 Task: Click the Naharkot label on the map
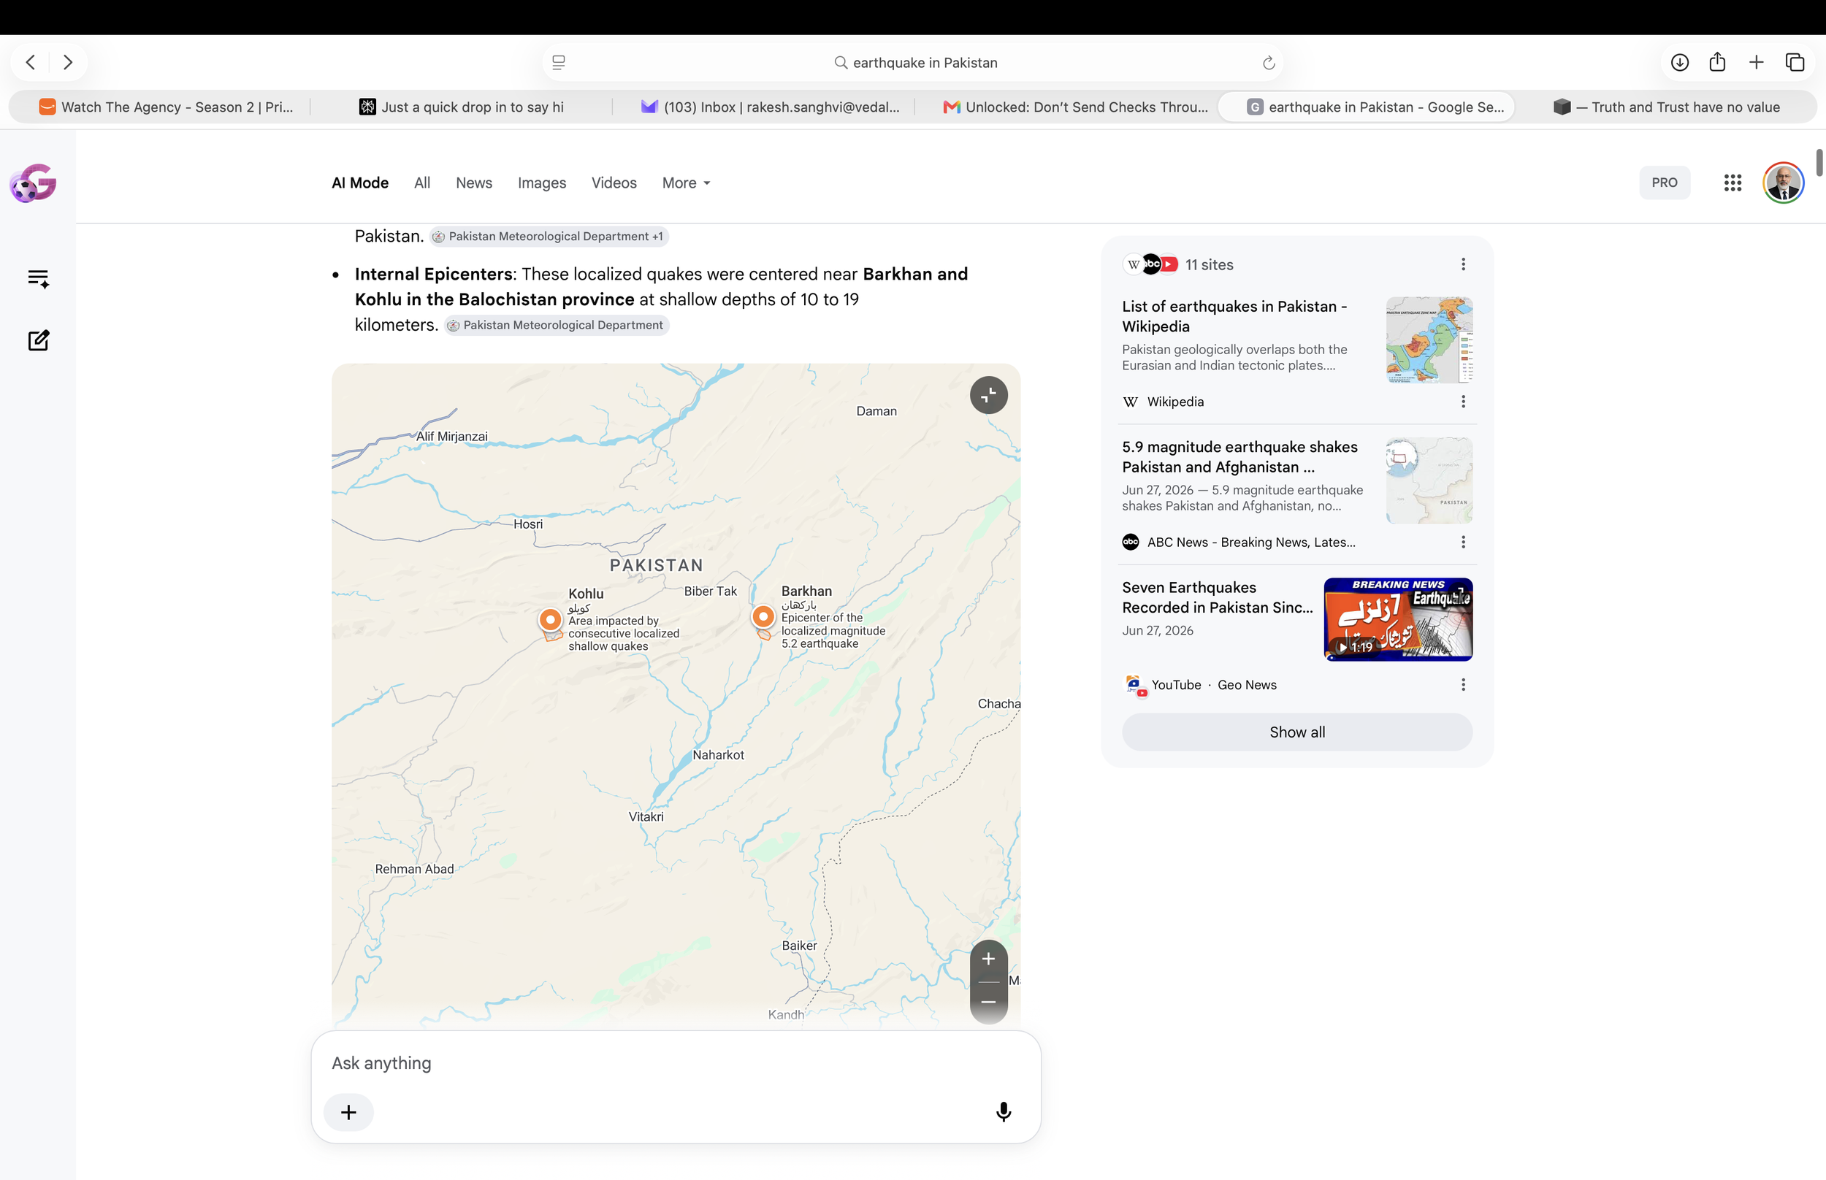click(718, 755)
